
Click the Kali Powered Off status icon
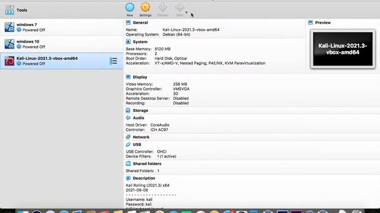tap(19, 63)
